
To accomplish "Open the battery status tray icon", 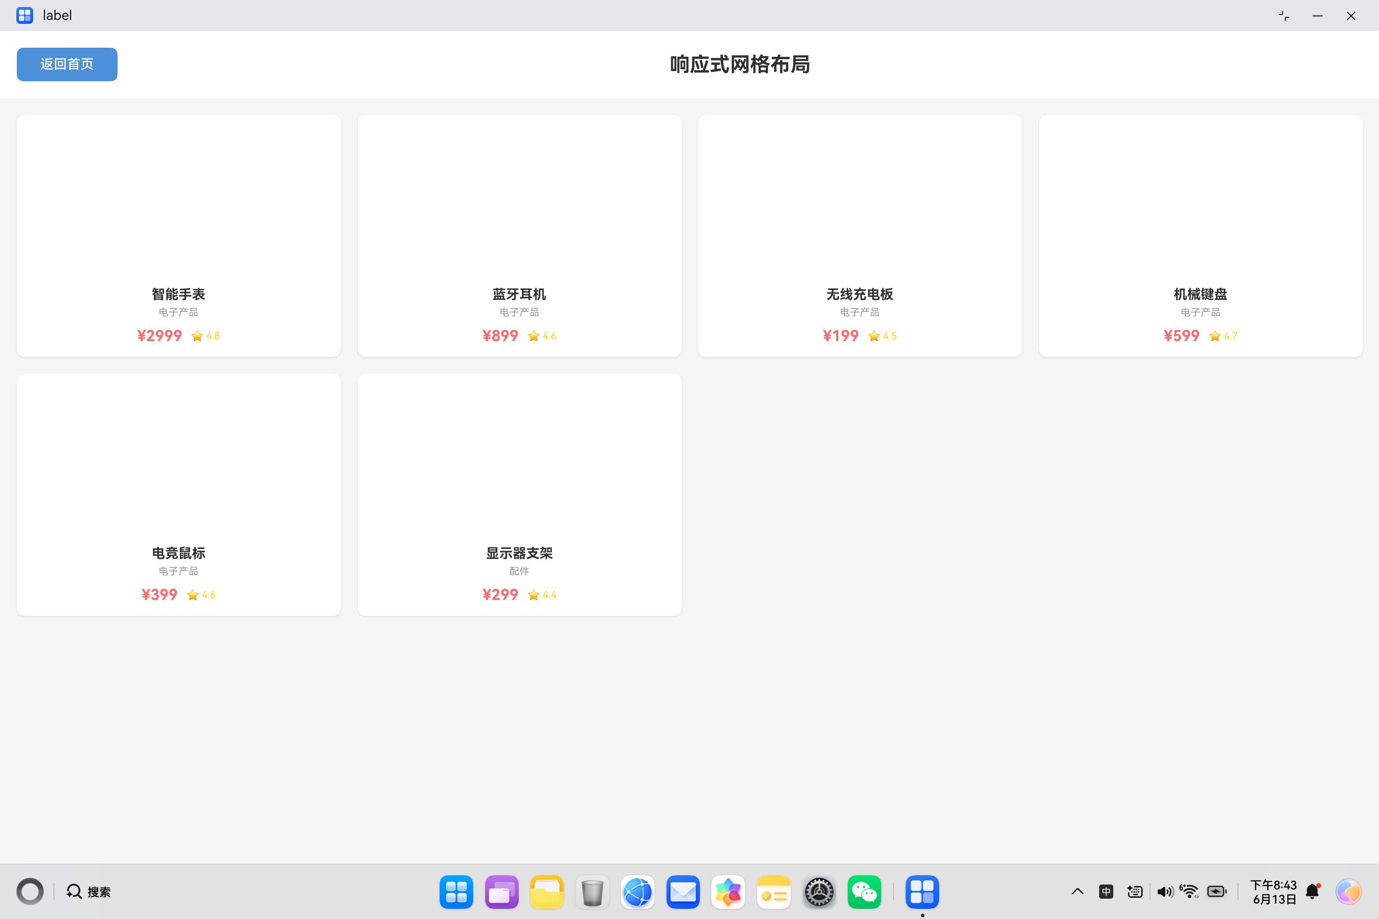I will tap(1217, 892).
